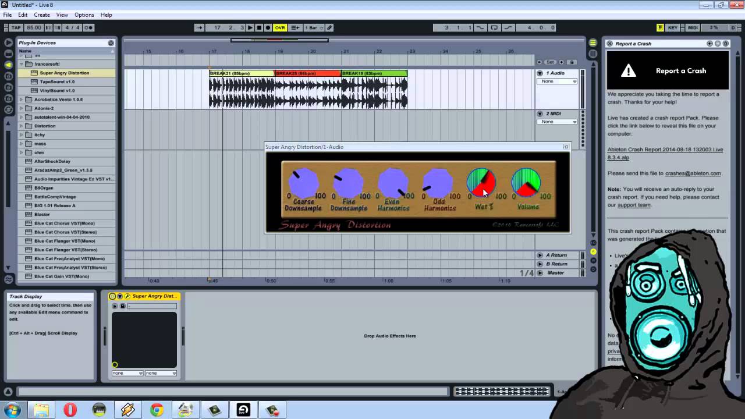Open the Help menu
This screenshot has height=419, width=745.
[x=107, y=15]
